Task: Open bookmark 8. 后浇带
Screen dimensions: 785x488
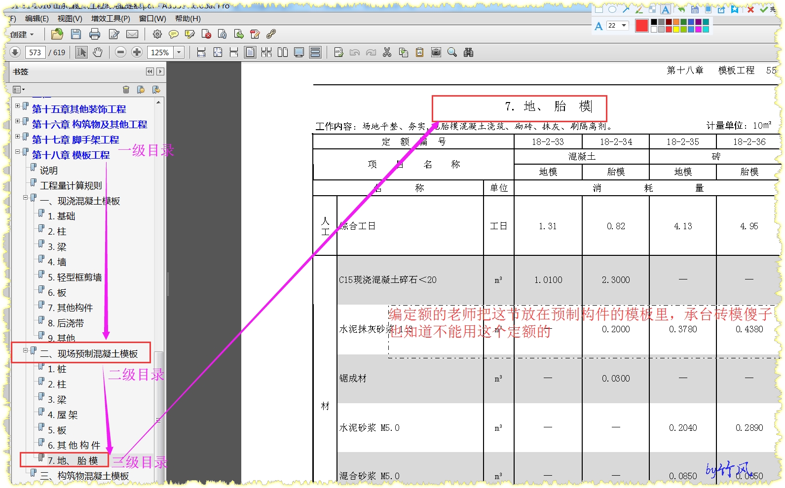Action: [66, 323]
